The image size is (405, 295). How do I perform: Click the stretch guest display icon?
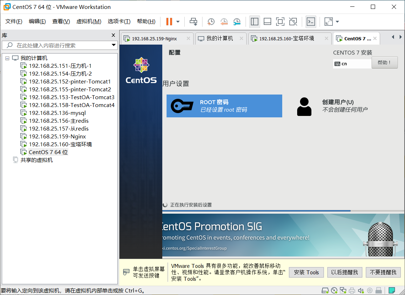[x=328, y=21]
